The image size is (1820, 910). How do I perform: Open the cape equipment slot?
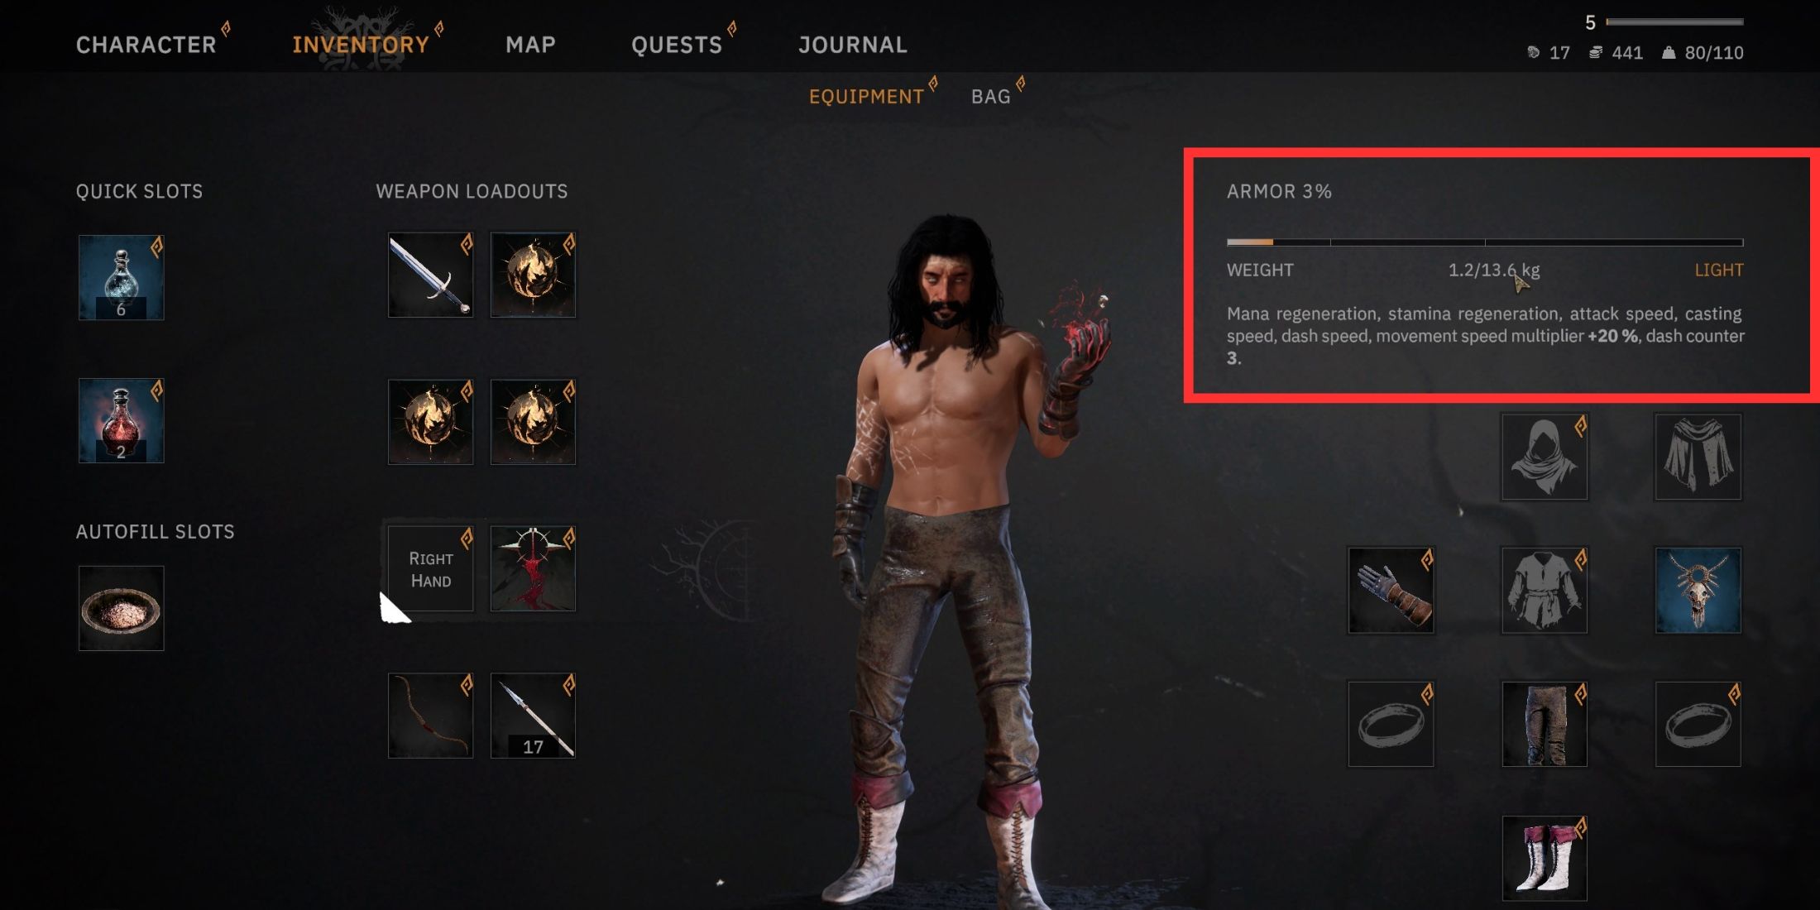pos(1698,457)
